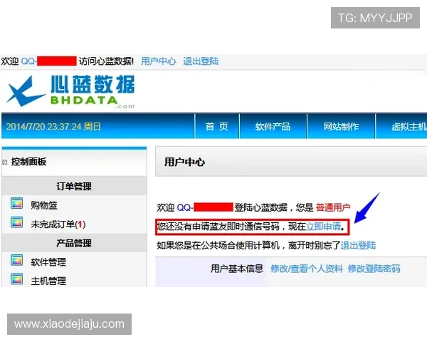The height and width of the screenshot is (342, 427).
Task: Click 用户中心 link in top bar
Action: 159,61
